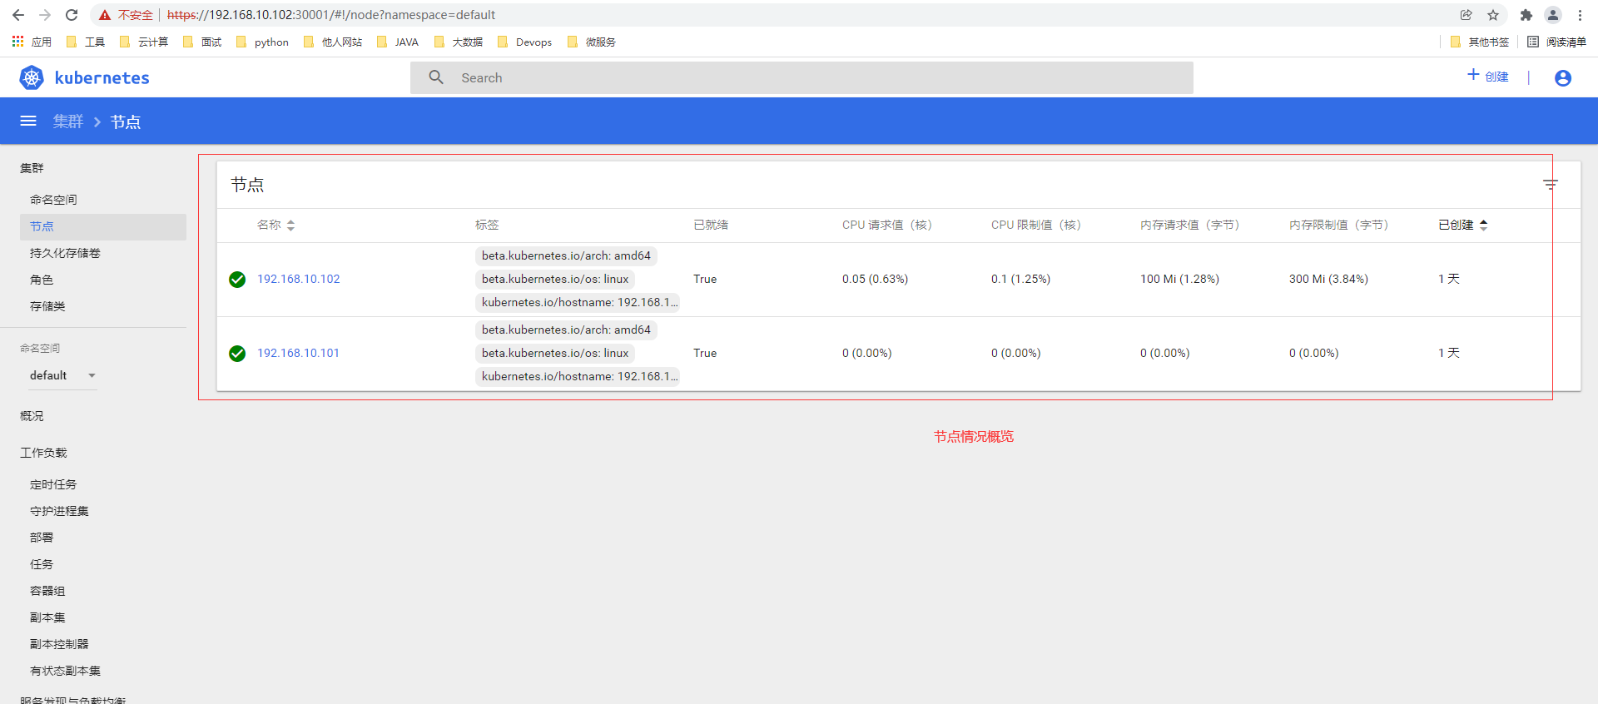Toggle the hamburger navigation menu

click(28, 121)
